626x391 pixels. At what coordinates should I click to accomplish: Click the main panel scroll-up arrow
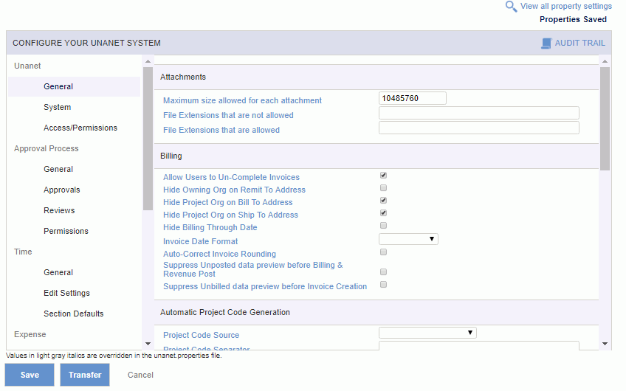[x=605, y=61]
